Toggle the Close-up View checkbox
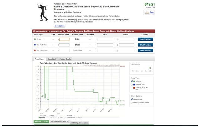This screenshot has height=127, width=199. coord(132,99)
